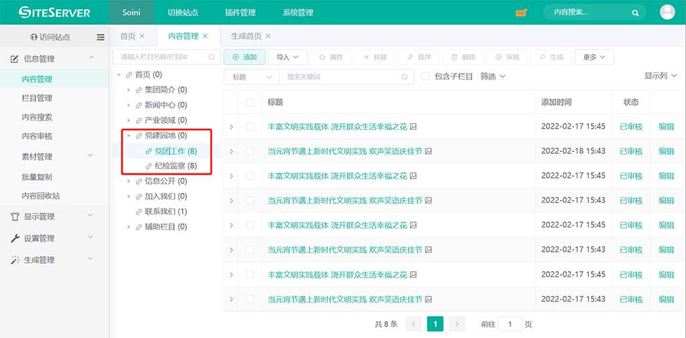Open the user avatar menu
Viewport: 686px width, 338px height.
click(667, 12)
